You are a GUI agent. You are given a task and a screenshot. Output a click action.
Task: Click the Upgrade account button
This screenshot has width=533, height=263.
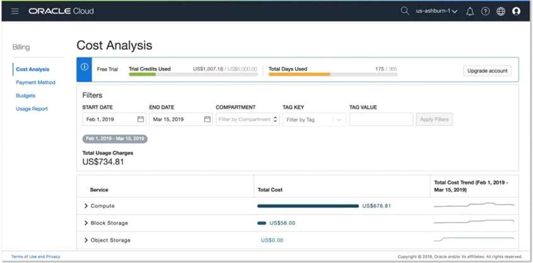[487, 71]
